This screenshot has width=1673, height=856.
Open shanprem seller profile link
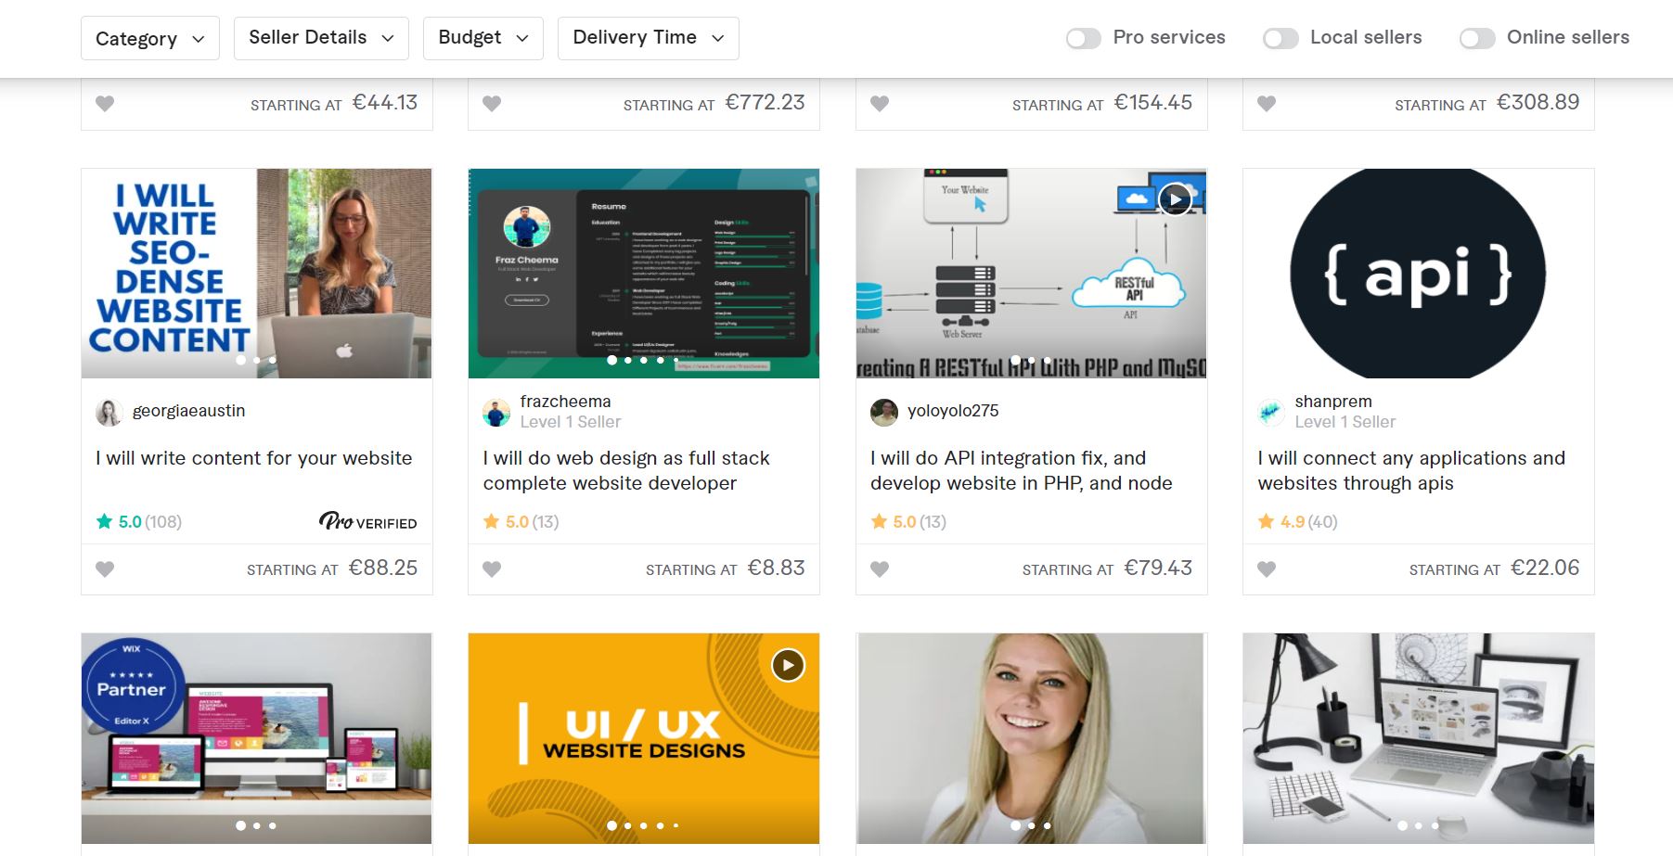point(1333,402)
